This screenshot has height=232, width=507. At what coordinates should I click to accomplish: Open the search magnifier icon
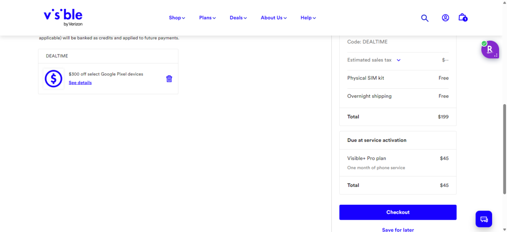point(424,18)
